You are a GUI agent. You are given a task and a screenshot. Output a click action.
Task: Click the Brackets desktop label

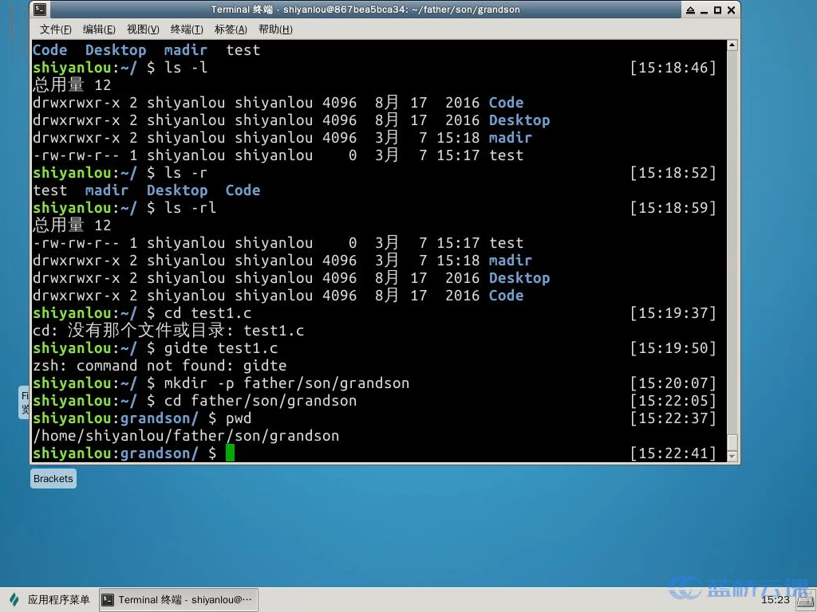click(53, 479)
